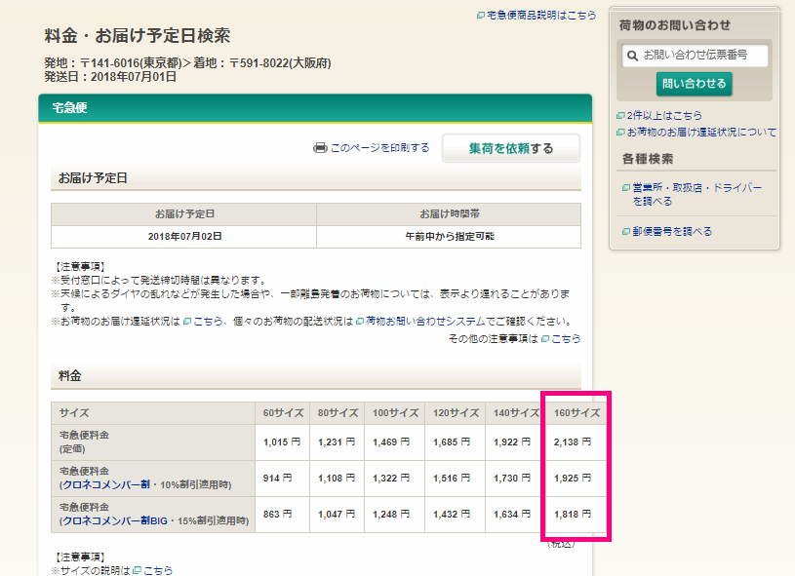Click the window icon before 2件以上はこちら
Screen dimensions: 795x576
tap(620, 116)
